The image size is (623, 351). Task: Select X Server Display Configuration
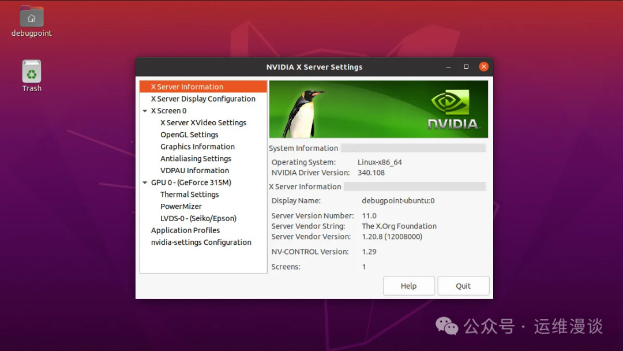[x=202, y=98]
